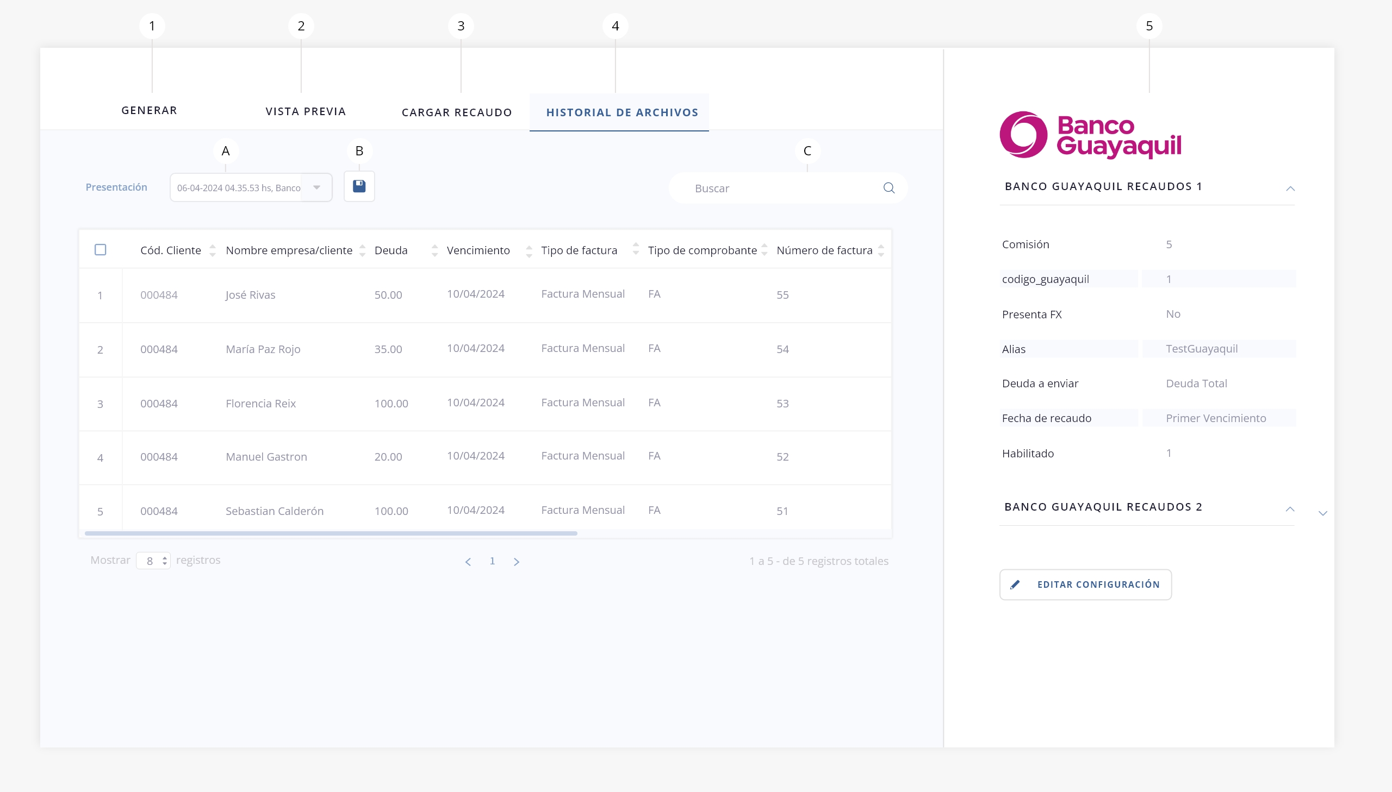The height and width of the screenshot is (792, 1392).
Task: Sort by Vencimiento column arrows
Action: click(529, 251)
